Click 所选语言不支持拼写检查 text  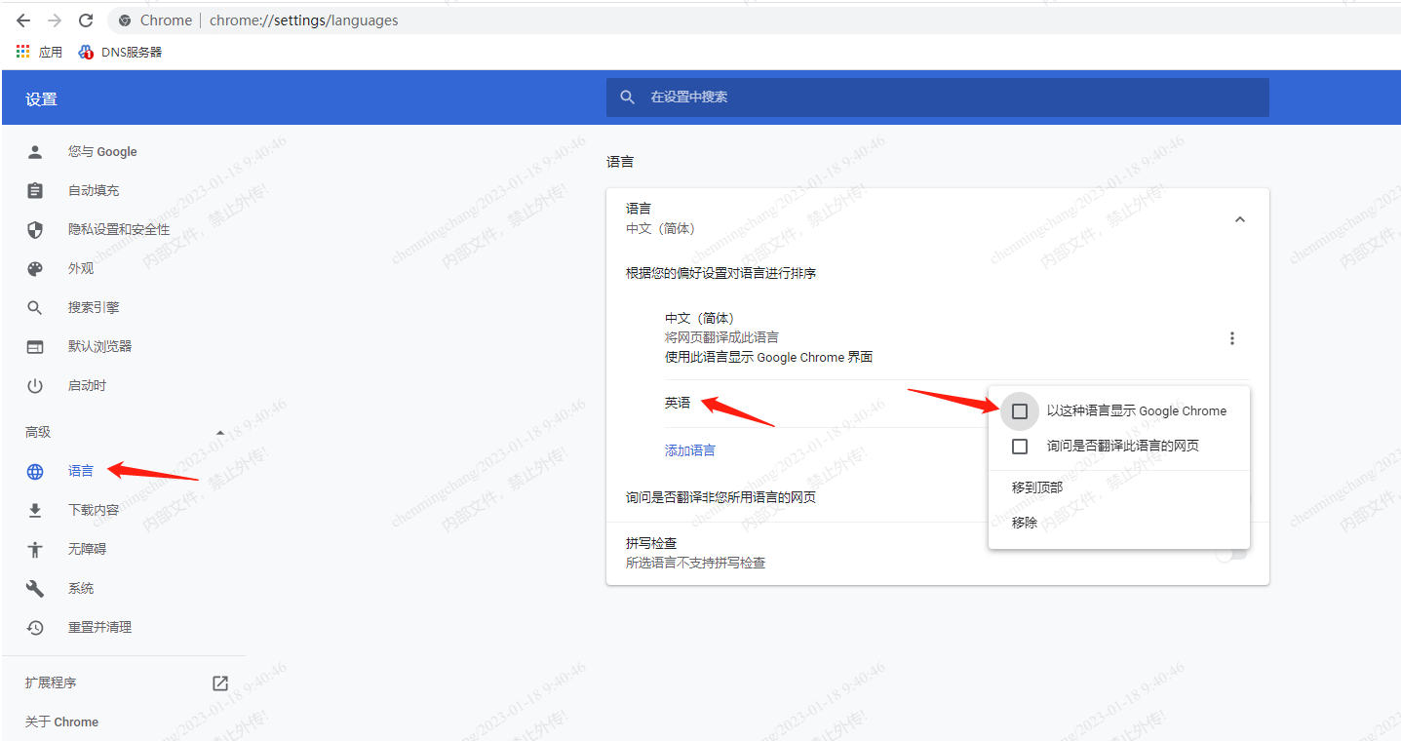click(695, 563)
